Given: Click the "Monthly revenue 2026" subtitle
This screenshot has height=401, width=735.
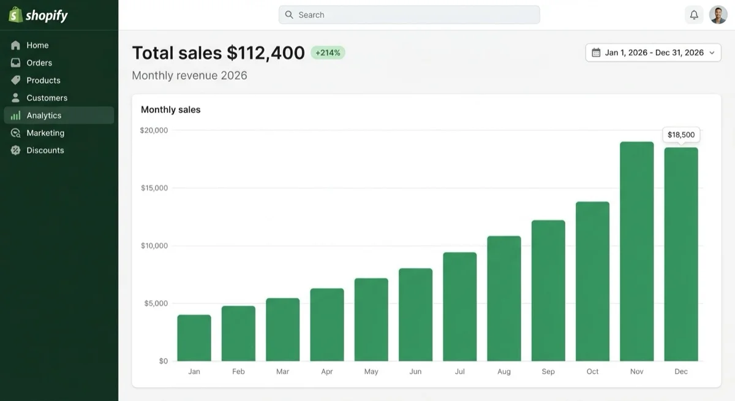Looking at the screenshot, I should pyautogui.click(x=190, y=76).
